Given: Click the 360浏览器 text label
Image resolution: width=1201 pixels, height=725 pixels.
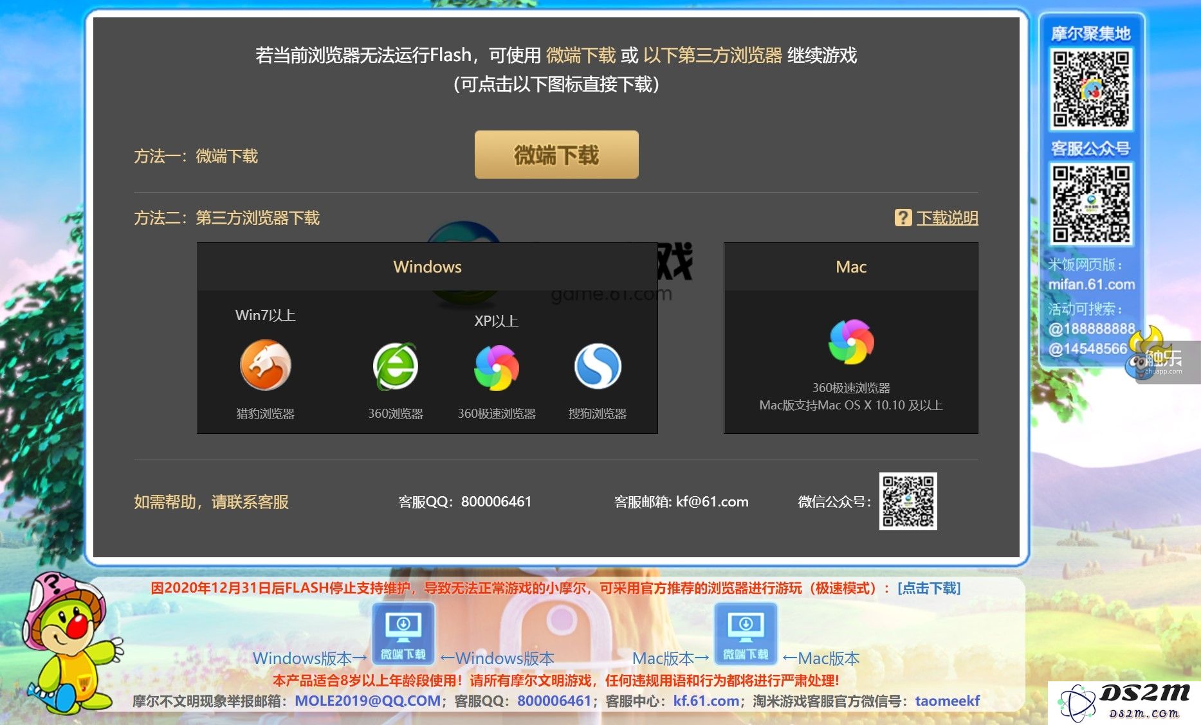Looking at the screenshot, I should tap(396, 414).
